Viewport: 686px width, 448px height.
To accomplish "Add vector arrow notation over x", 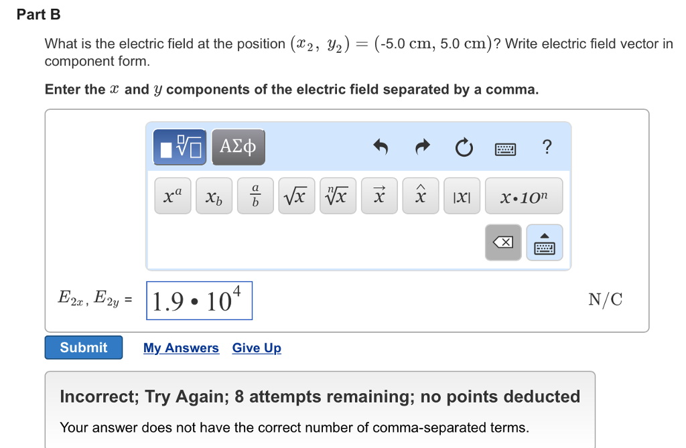I will (379, 195).
